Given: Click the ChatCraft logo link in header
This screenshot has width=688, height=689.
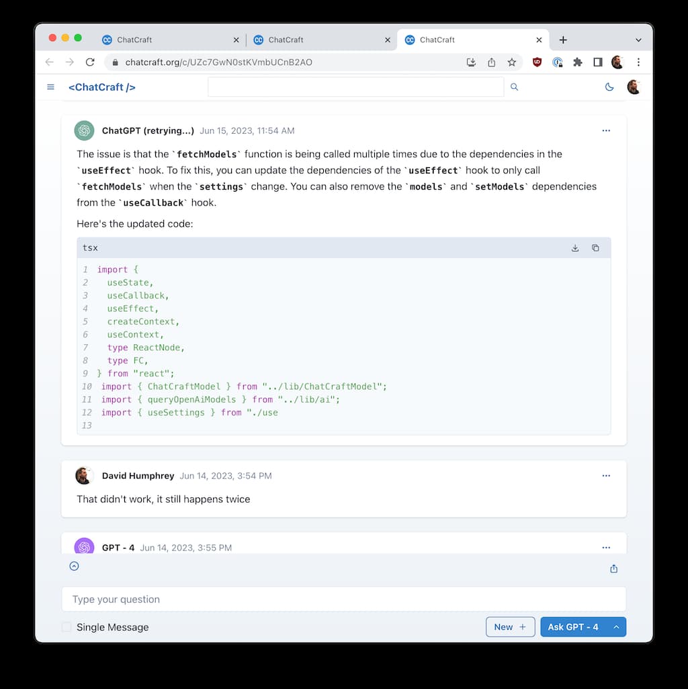Looking at the screenshot, I should pos(102,87).
